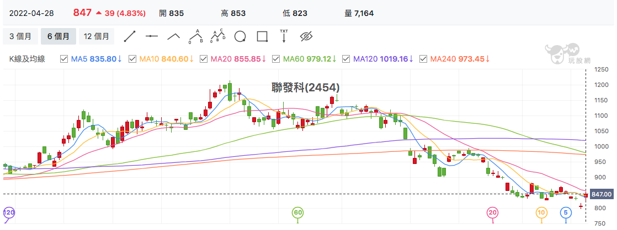Select the 0-A-B wave pattern tool
Image resolution: width=617 pixels, height=230 pixels.
point(195,36)
